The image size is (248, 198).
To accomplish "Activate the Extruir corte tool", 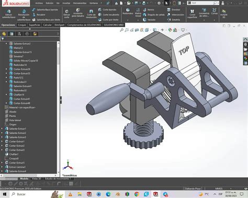I will [66, 14].
